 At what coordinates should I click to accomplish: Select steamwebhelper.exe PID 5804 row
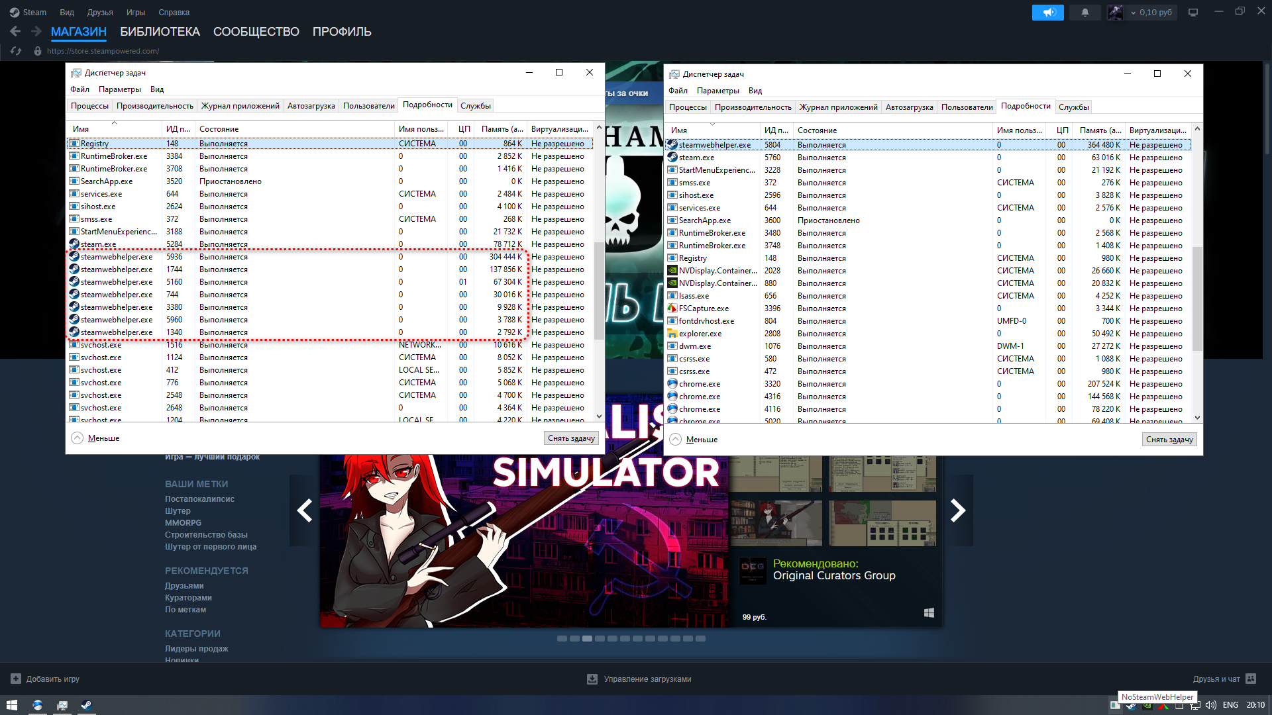pyautogui.click(x=928, y=145)
